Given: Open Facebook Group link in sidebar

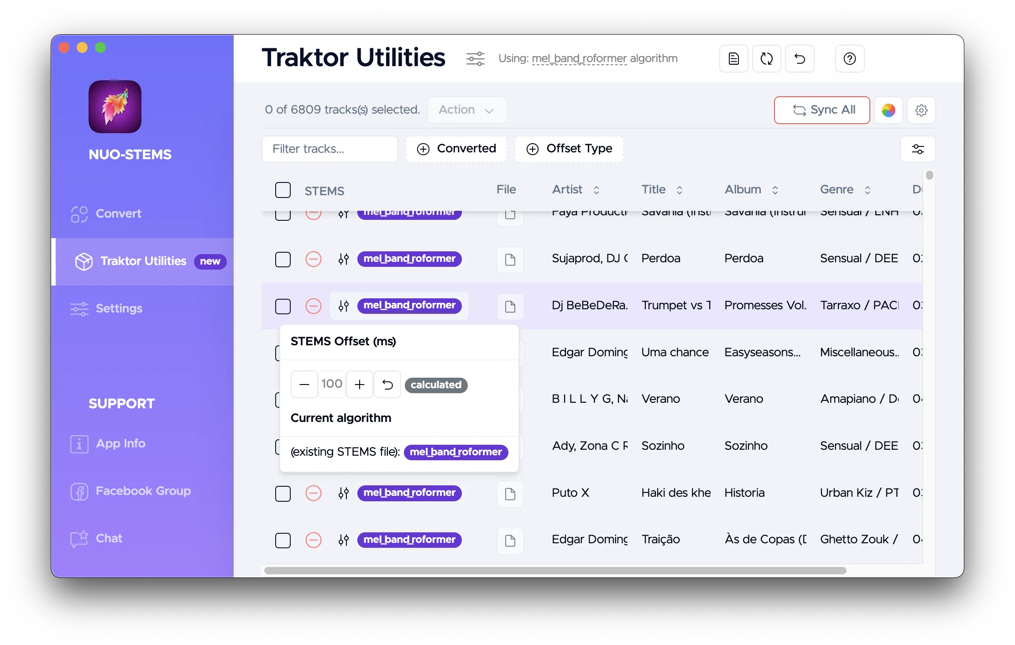Looking at the screenshot, I should 142,491.
